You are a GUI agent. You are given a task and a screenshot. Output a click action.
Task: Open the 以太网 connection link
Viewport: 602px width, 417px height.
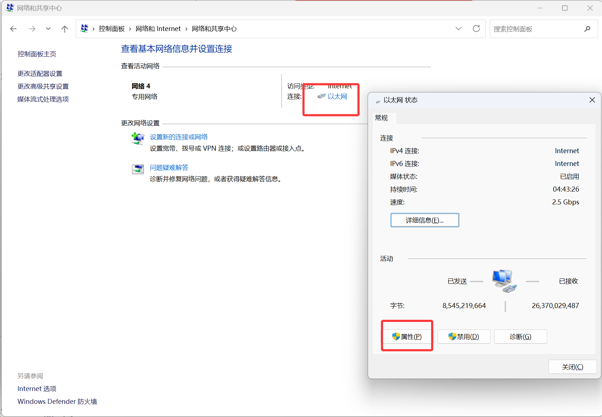337,97
